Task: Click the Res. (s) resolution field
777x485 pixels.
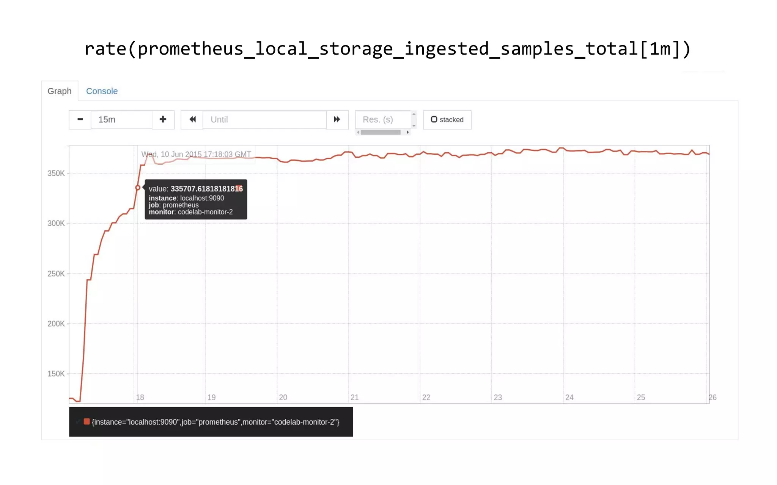Action: click(x=383, y=120)
